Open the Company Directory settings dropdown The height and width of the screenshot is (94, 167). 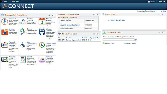point(163,32)
